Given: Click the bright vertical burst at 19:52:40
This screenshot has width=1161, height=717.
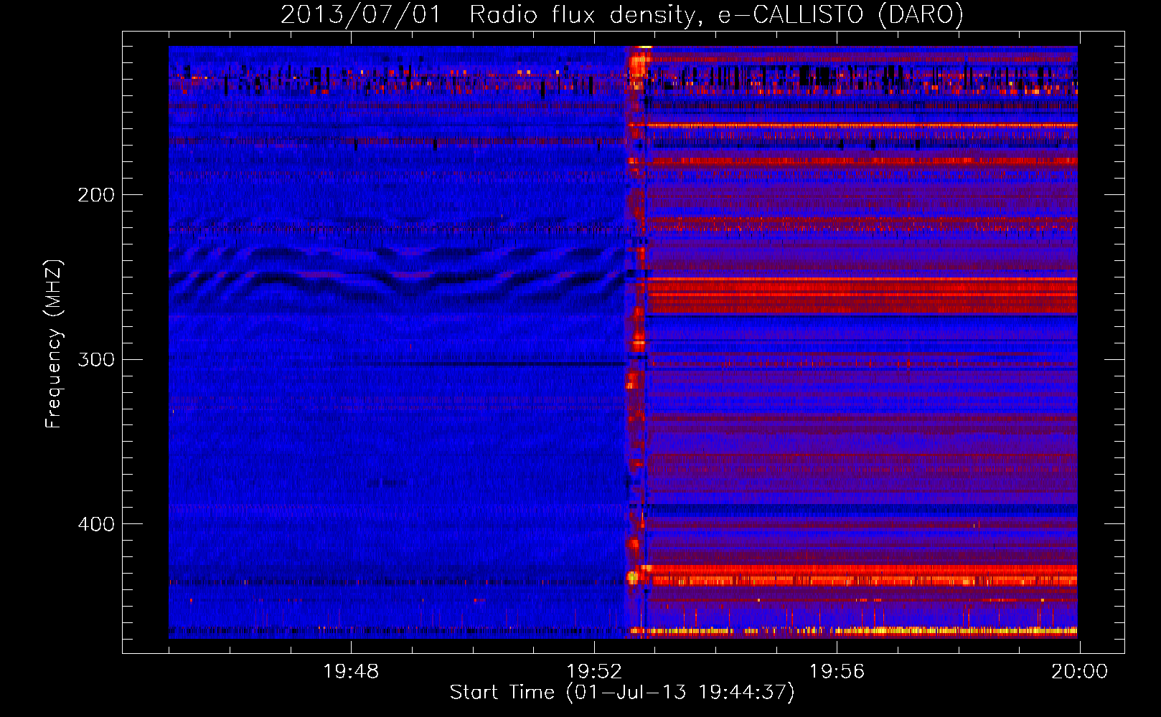Looking at the screenshot, I should tap(636, 342).
